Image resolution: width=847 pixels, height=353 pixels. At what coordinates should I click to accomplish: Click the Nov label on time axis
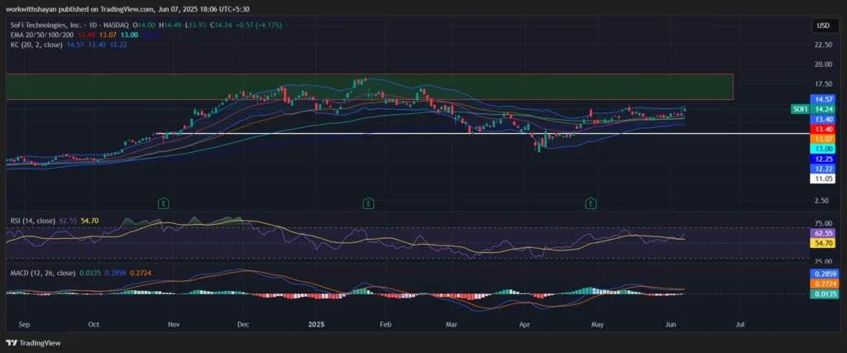[173, 325]
